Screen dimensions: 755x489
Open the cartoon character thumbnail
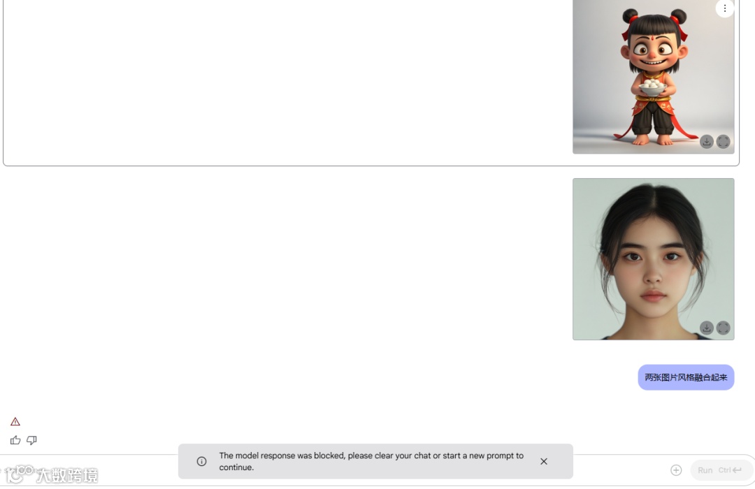(x=654, y=77)
